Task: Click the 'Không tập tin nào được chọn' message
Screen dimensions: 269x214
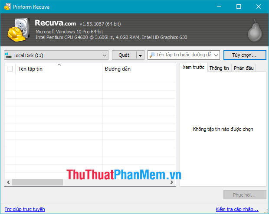Action: tap(223, 129)
